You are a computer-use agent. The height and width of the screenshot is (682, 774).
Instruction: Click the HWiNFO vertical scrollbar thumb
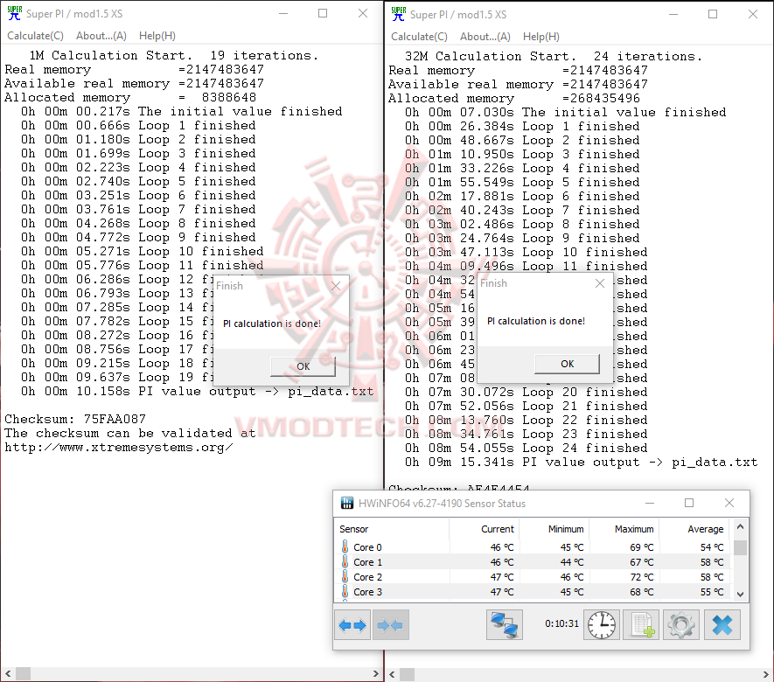tap(740, 547)
